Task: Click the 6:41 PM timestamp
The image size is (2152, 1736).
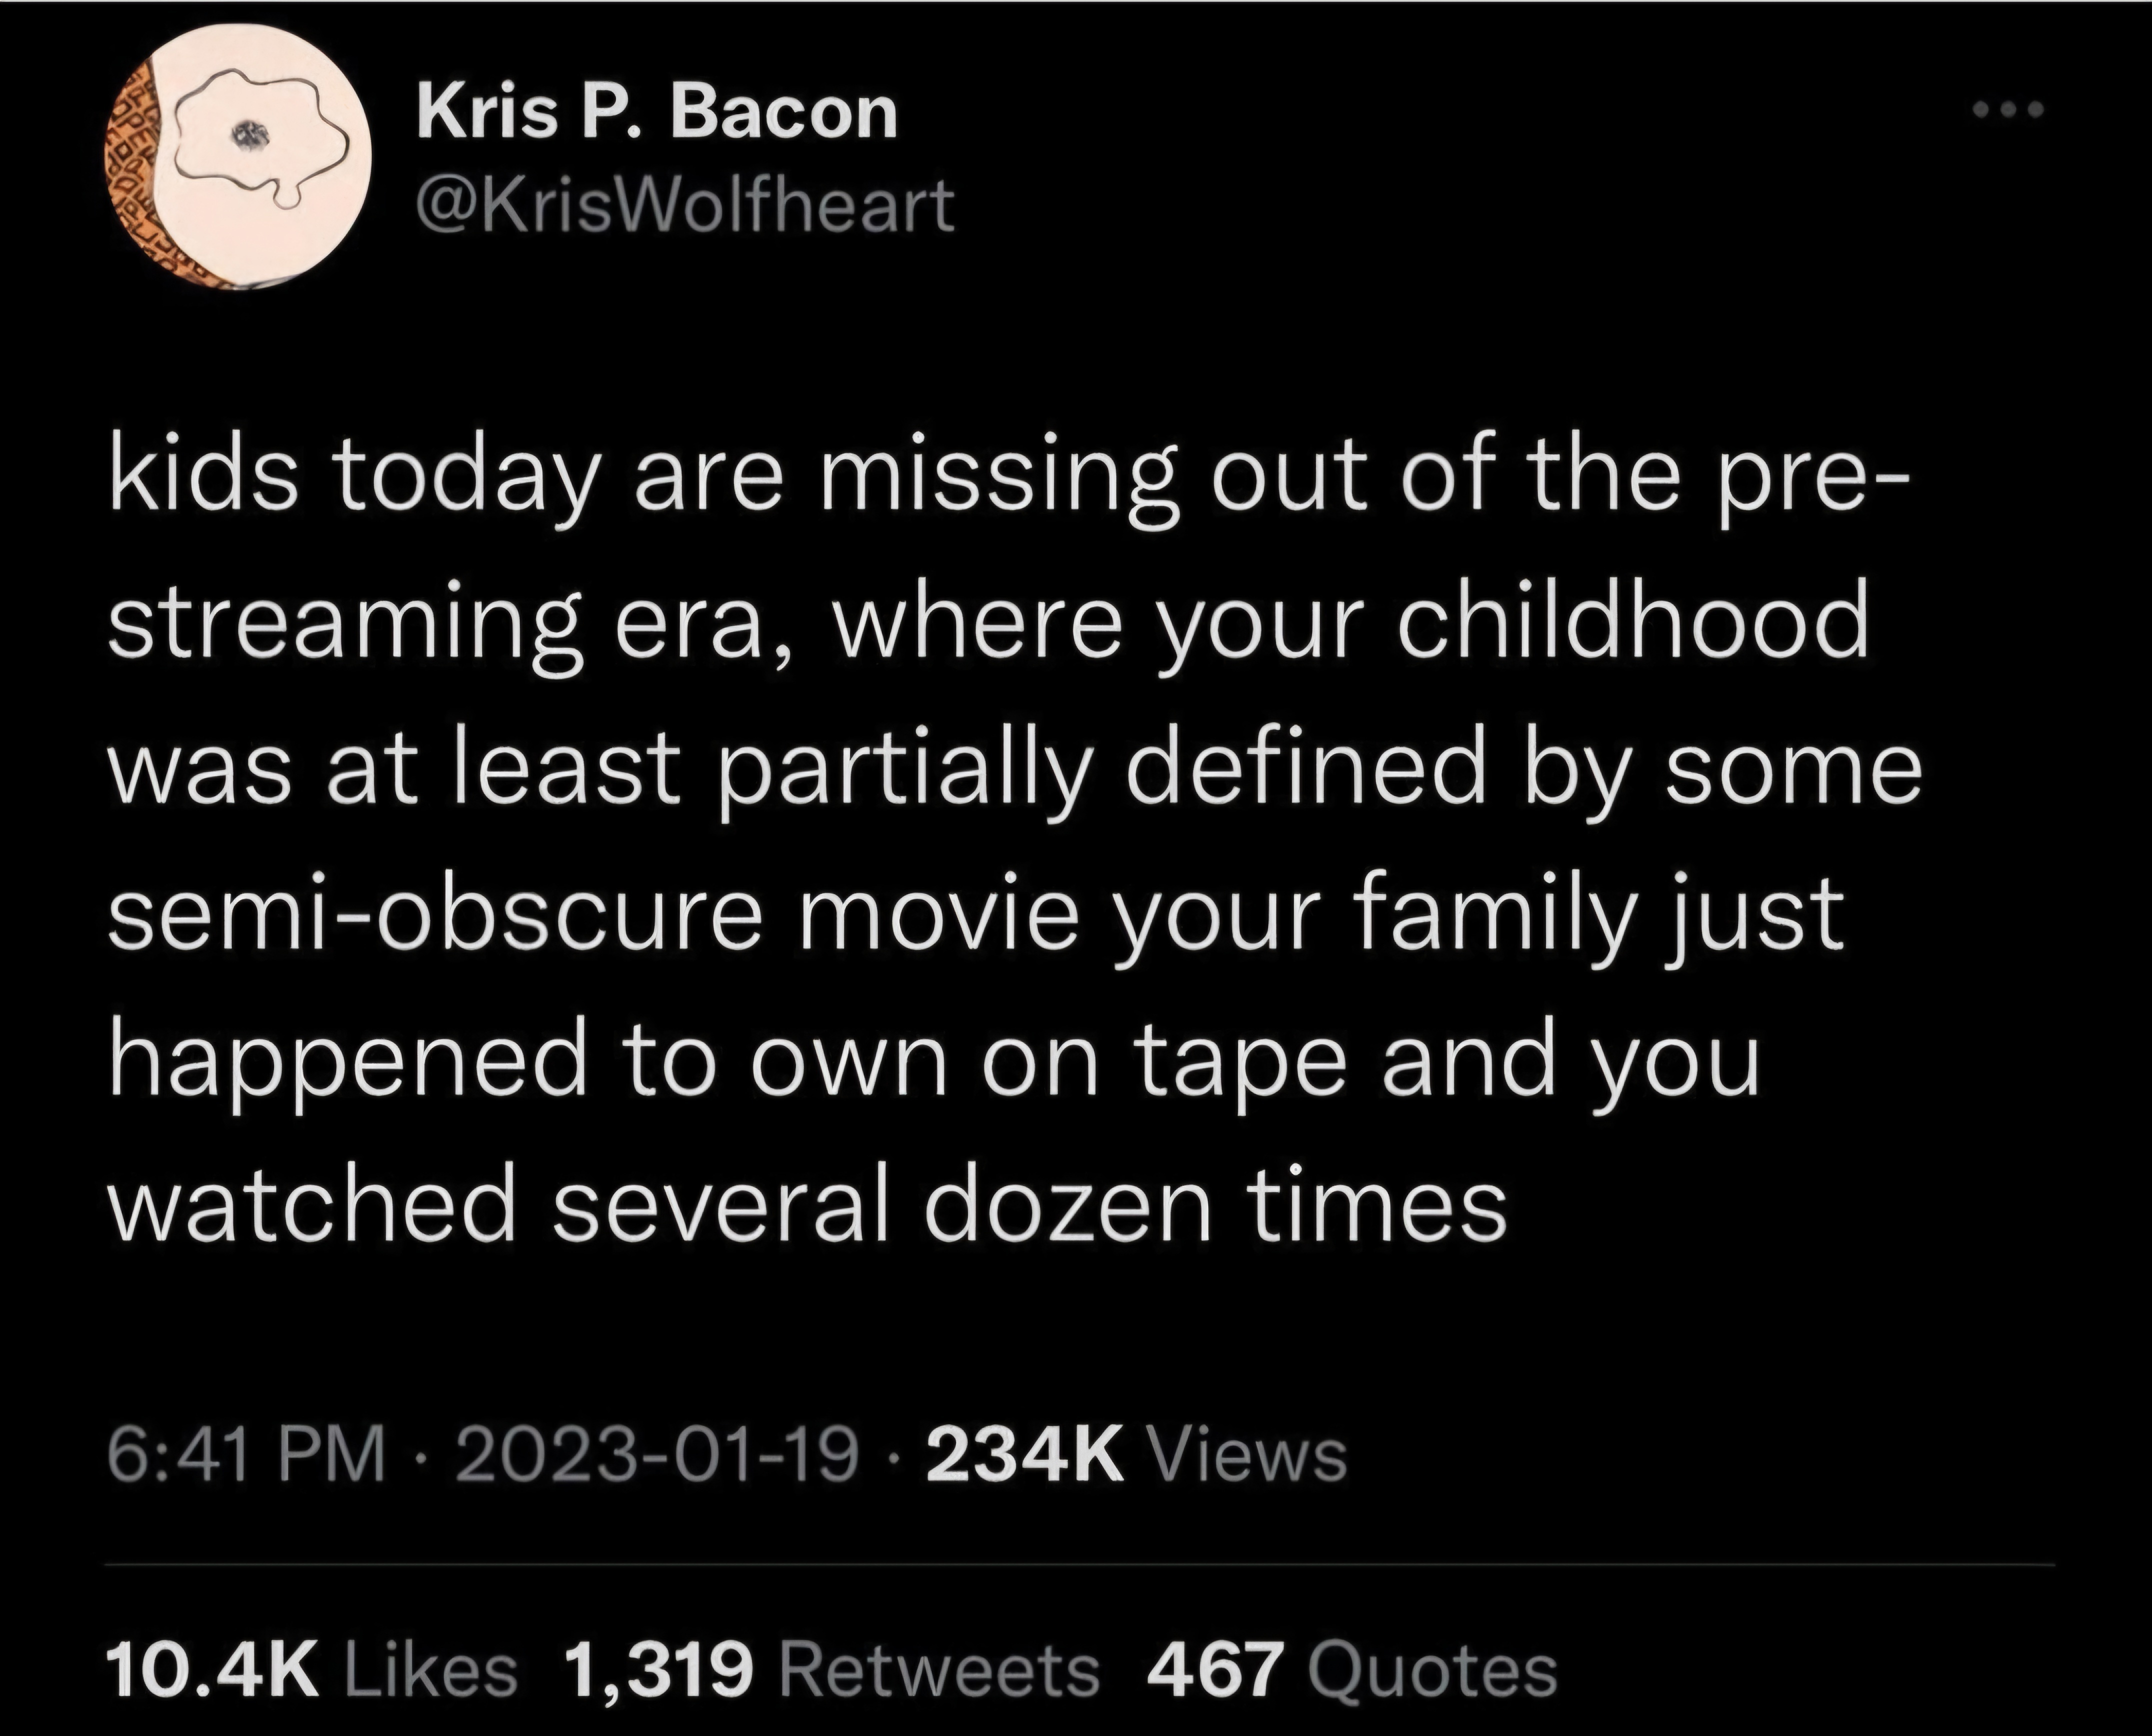Action: tap(245, 1455)
